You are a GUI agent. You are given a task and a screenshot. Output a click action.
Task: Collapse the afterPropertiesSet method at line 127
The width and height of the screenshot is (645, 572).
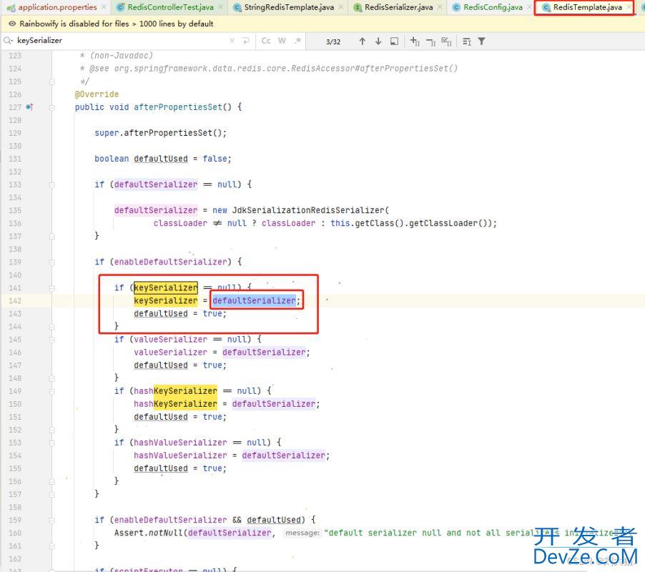[51, 107]
